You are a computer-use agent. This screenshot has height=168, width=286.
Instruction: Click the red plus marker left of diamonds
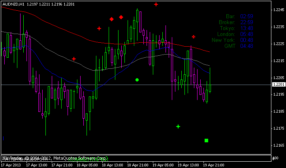[x=99, y=28]
